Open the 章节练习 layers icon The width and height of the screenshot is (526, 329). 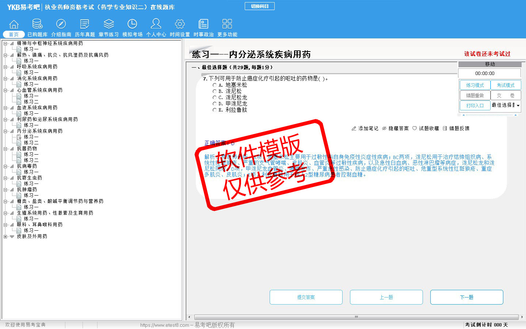[108, 24]
